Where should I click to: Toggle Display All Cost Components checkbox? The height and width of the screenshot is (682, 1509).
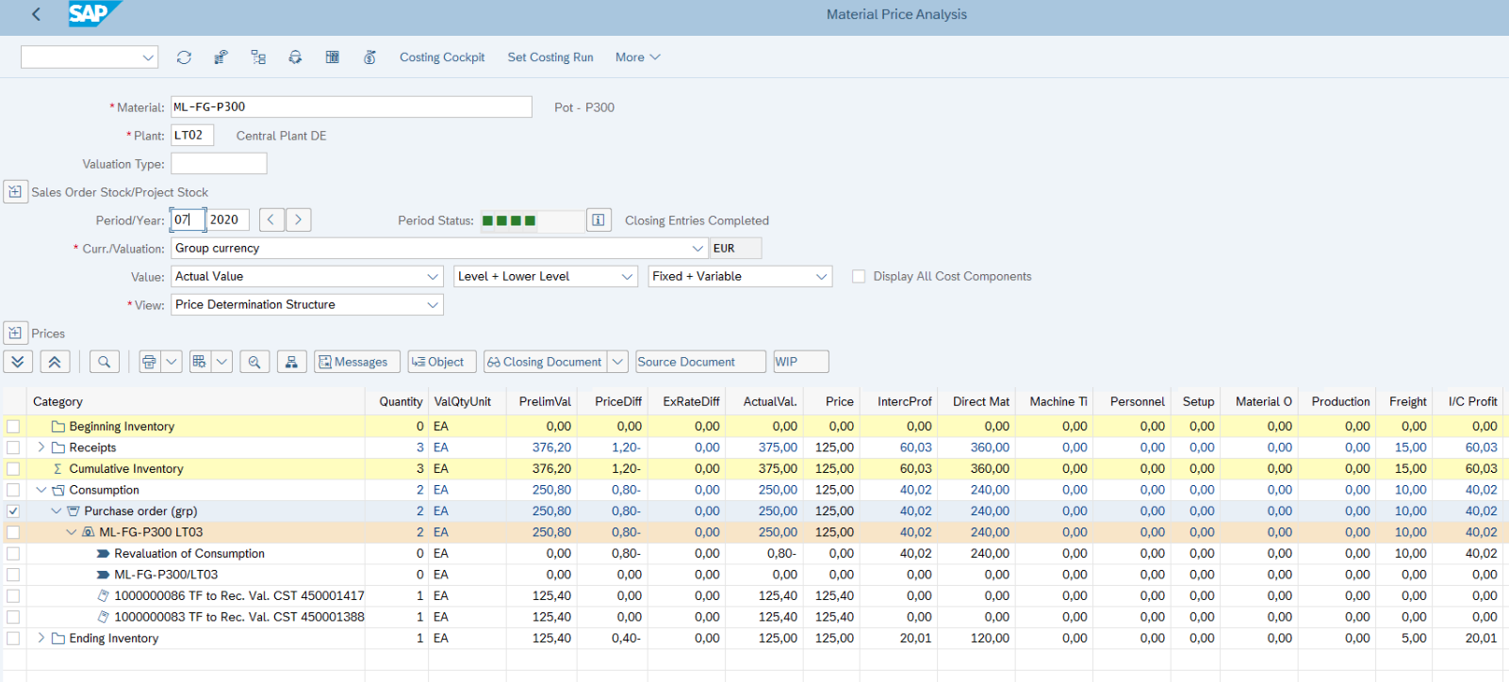tap(859, 277)
